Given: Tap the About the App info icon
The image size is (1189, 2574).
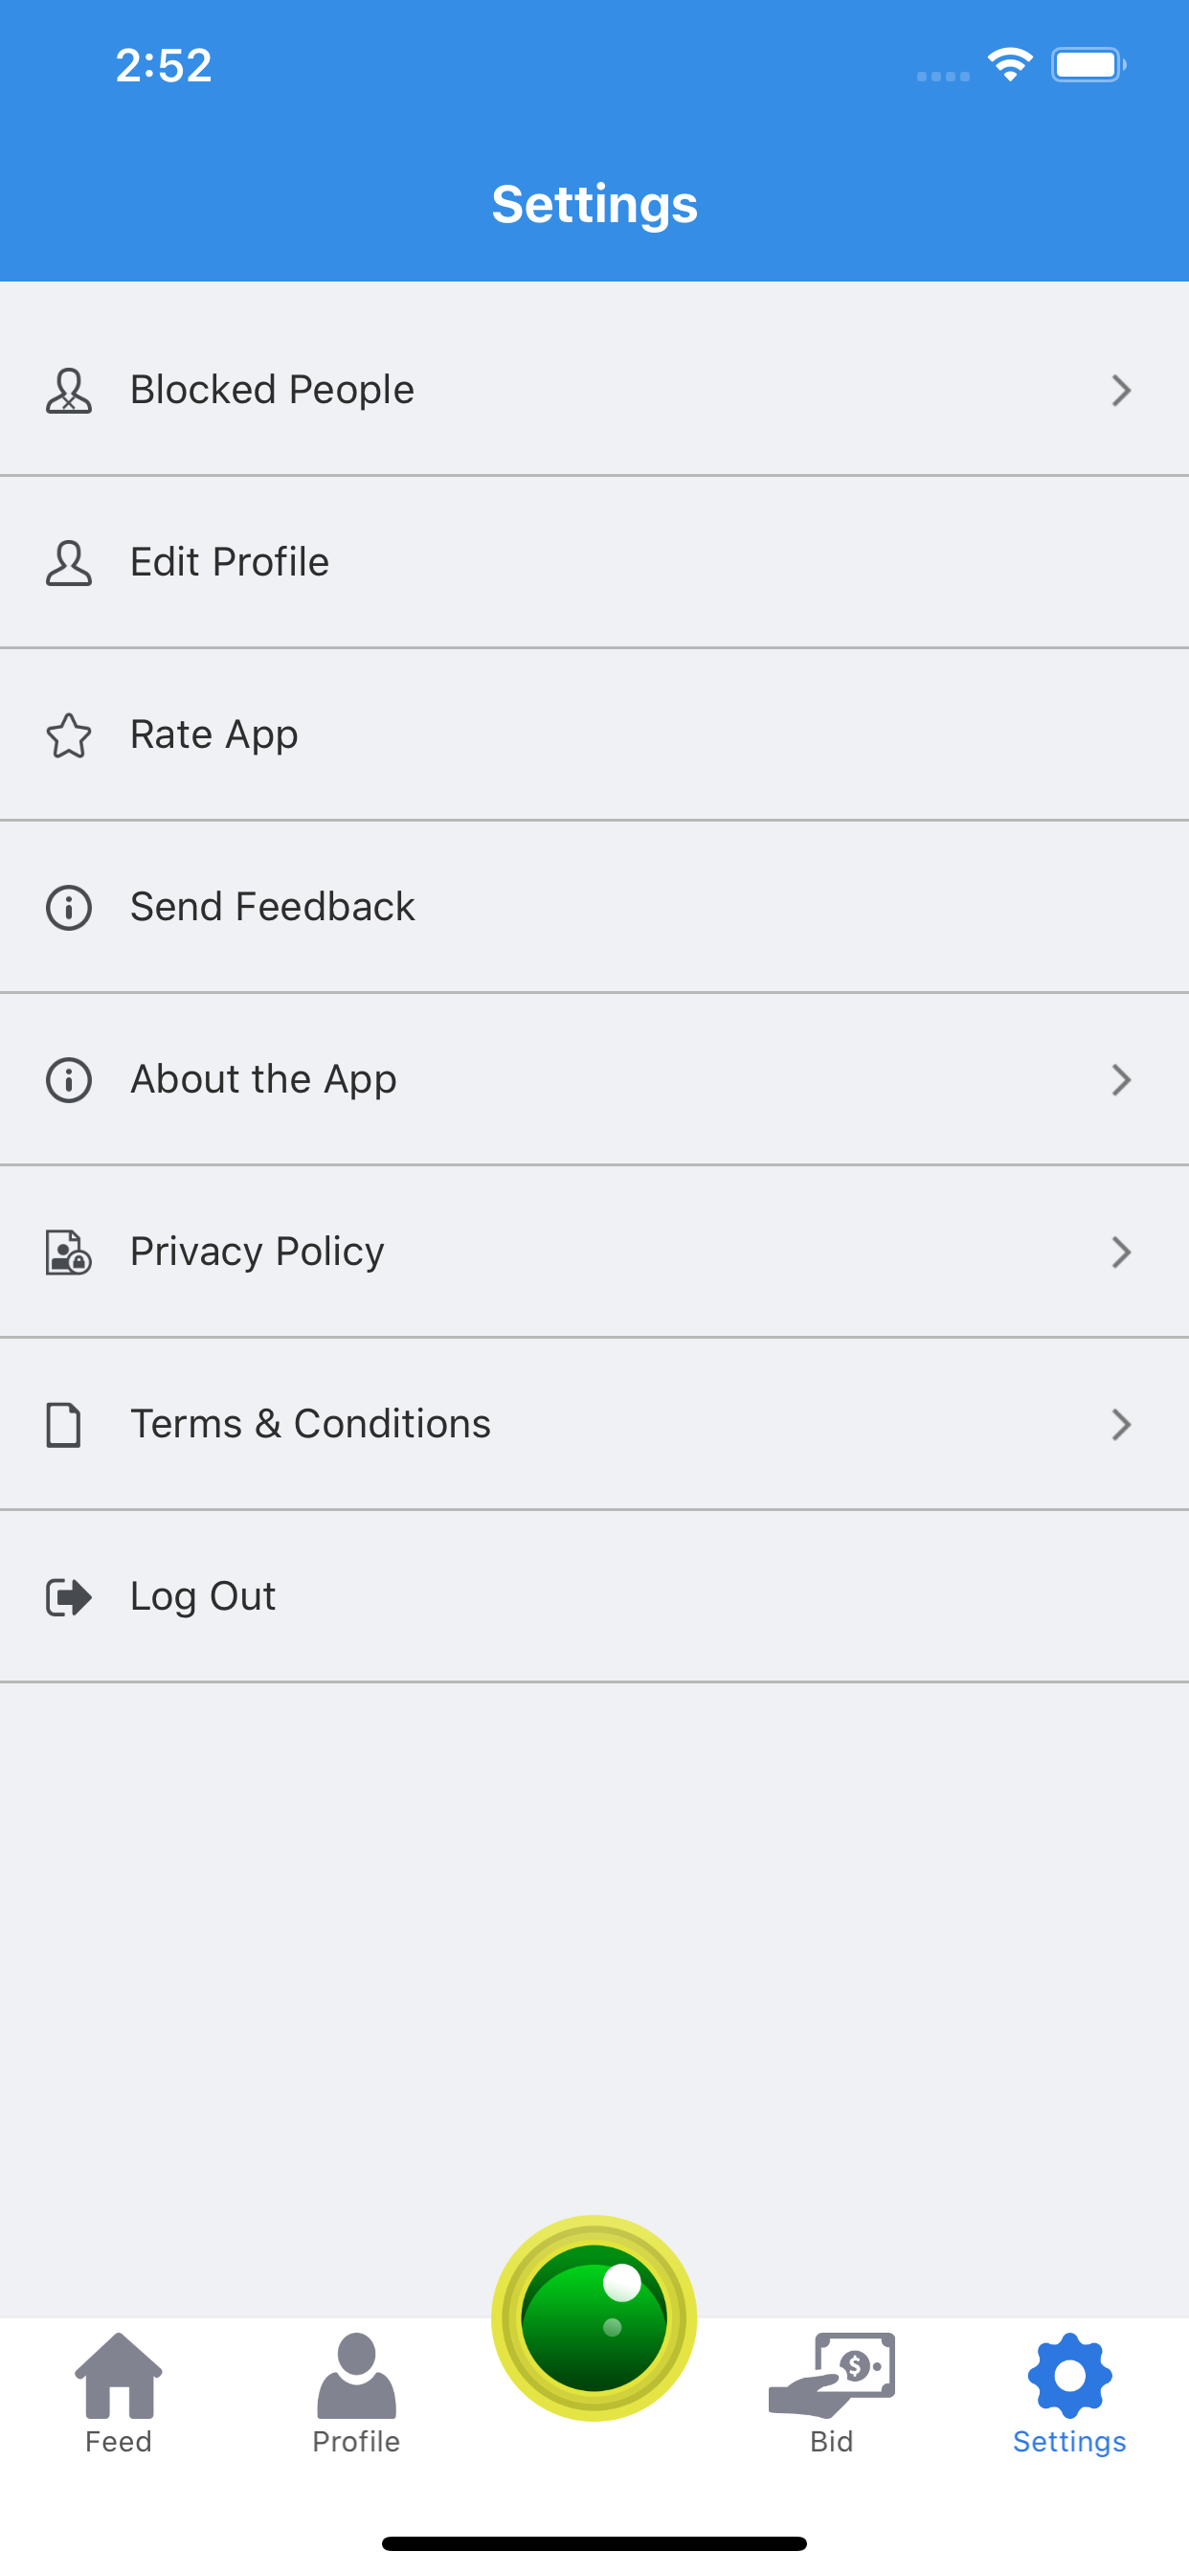Looking at the screenshot, I should pyautogui.click(x=69, y=1080).
